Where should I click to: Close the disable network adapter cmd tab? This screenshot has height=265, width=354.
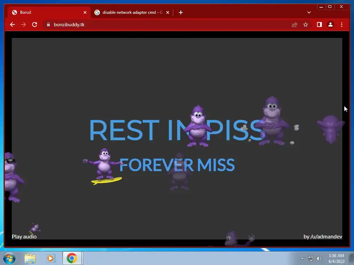point(168,12)
